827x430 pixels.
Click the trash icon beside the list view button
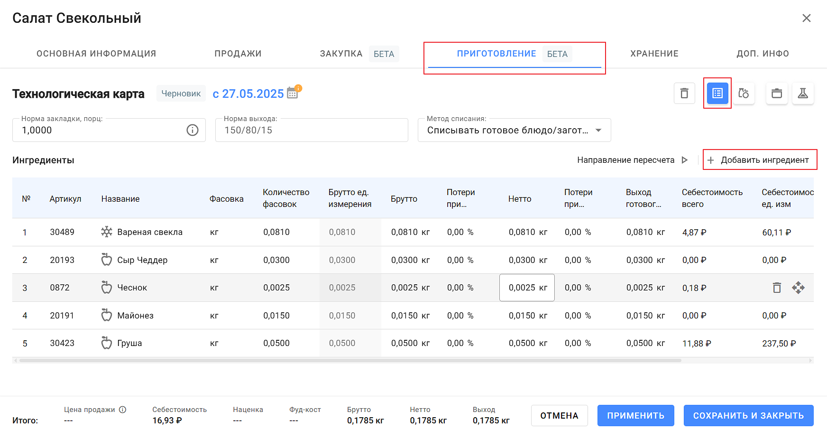pyautogui.click(x=684, y=93)
